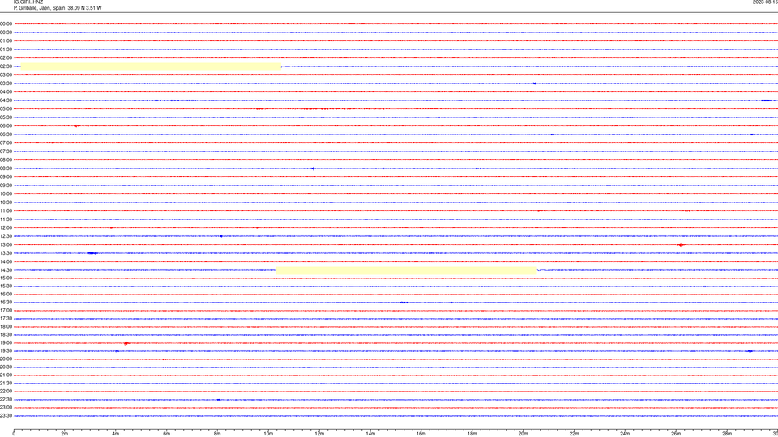The height and width of the screenshot is (437, 778).
Task: Click the red burst on the 13:00 trace
Action: pos(681,244)
